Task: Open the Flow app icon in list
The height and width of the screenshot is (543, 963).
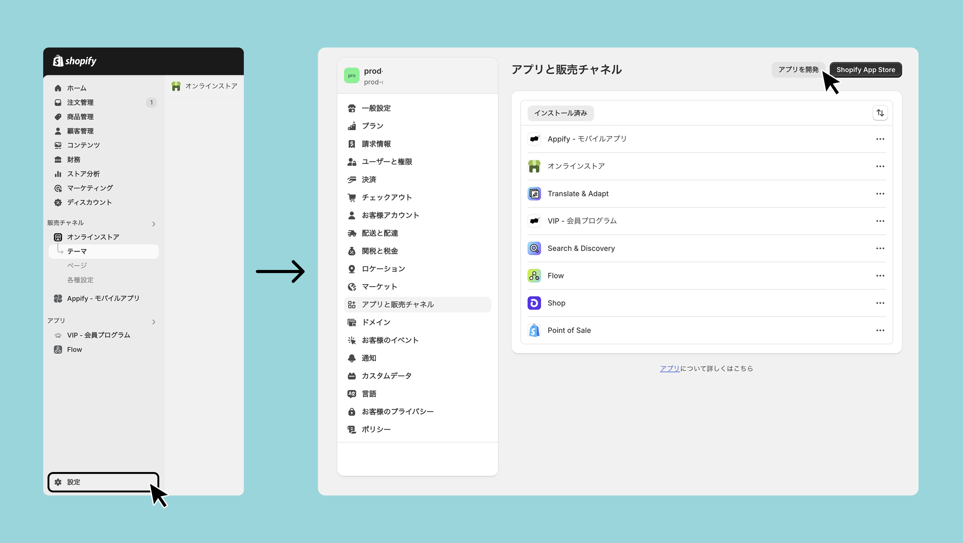Action: [x=534, y=276]
